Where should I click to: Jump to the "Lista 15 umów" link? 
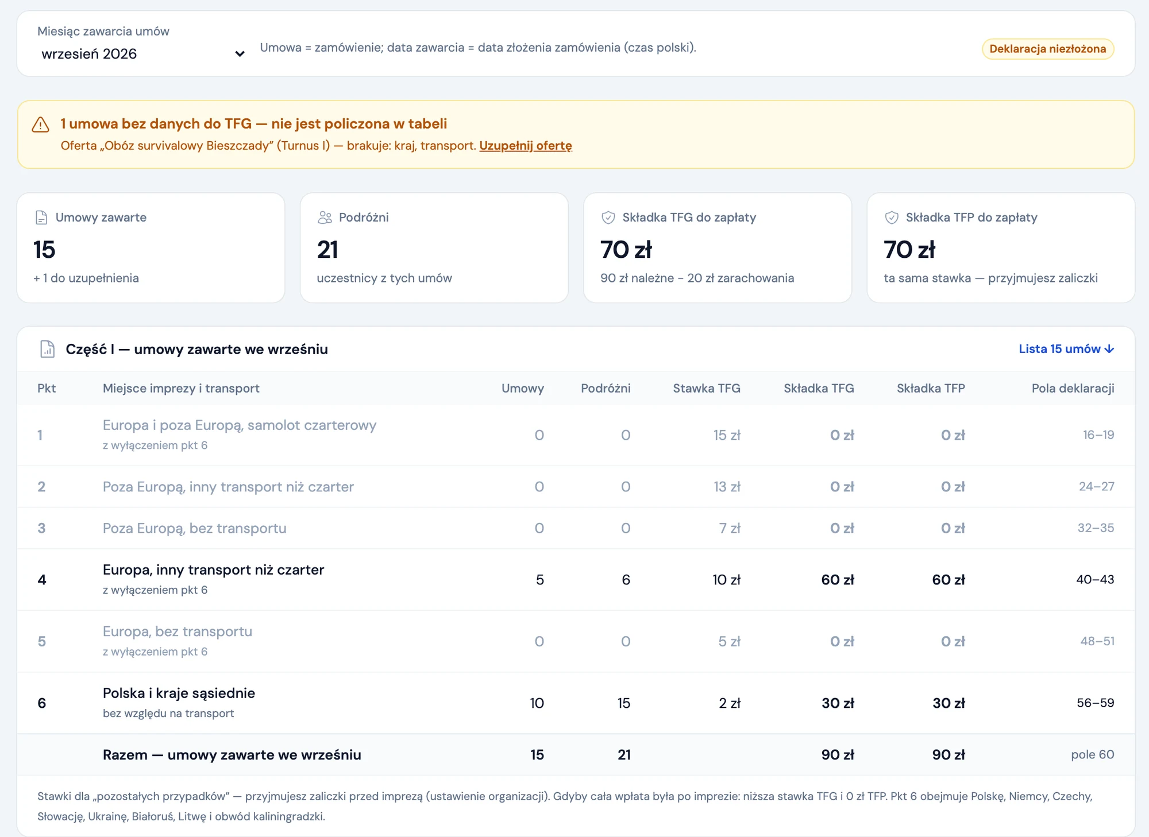coord(1066,349)
